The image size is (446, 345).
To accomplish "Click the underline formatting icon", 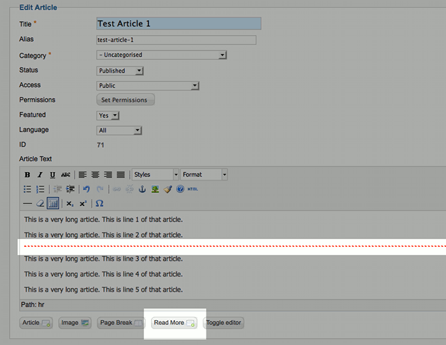I will click(x=52, y=175).
